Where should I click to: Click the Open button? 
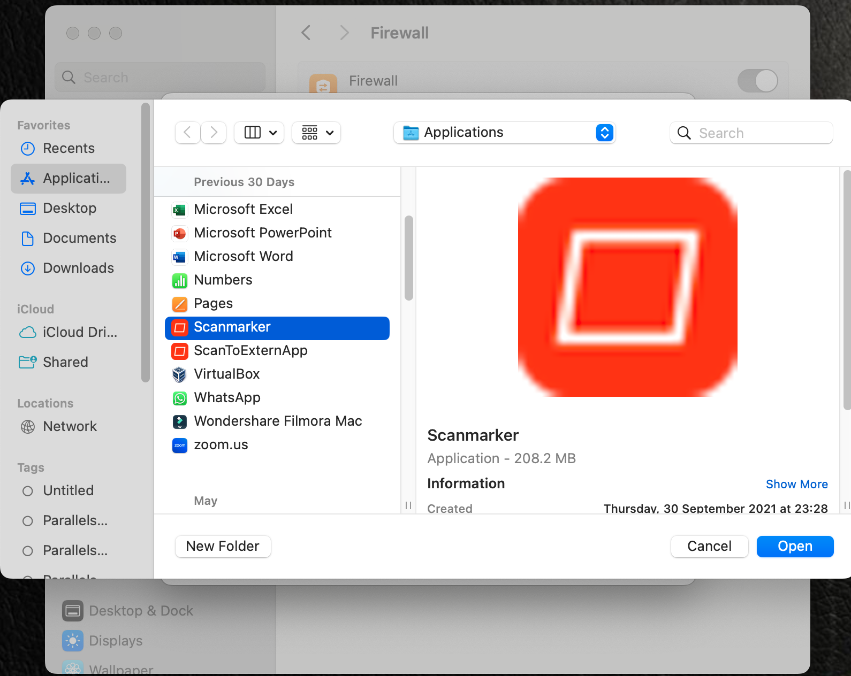point(795,547)
